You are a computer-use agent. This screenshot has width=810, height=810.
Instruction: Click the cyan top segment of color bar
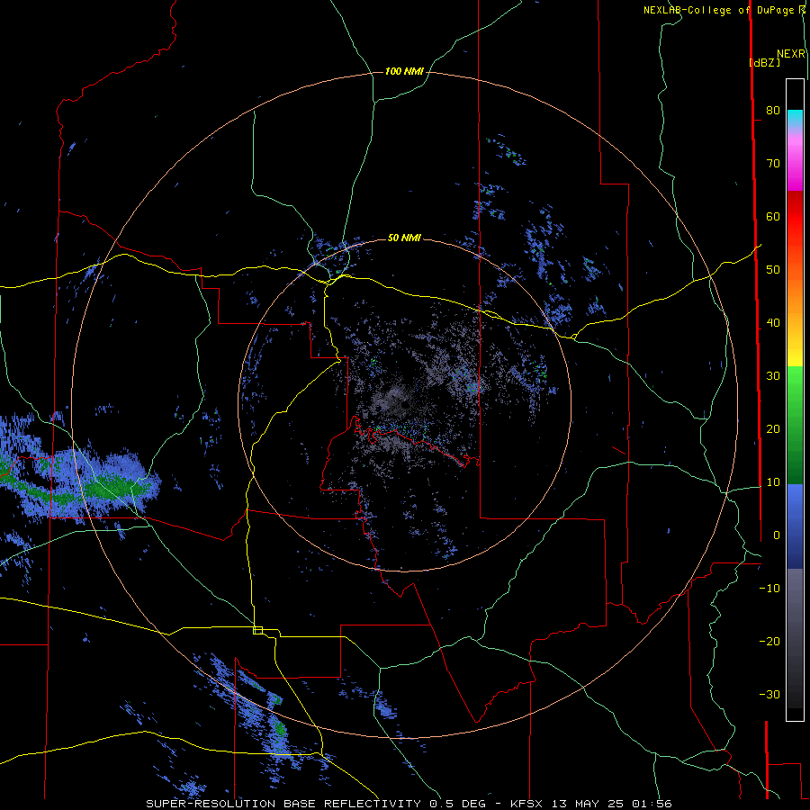[795, 118]
